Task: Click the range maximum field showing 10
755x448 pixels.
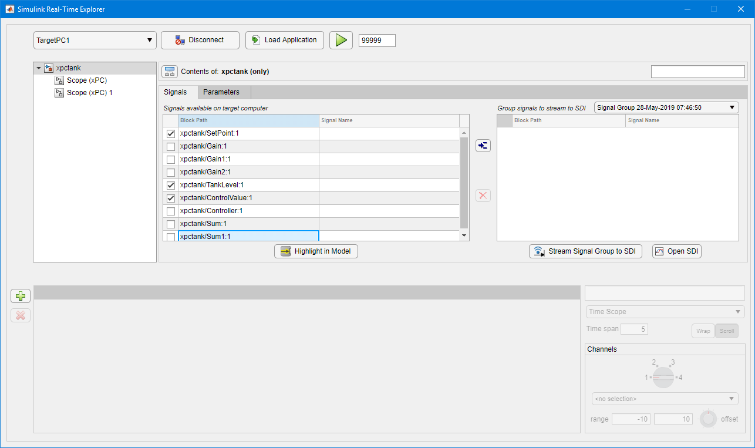Action: [x=673, y=419]
